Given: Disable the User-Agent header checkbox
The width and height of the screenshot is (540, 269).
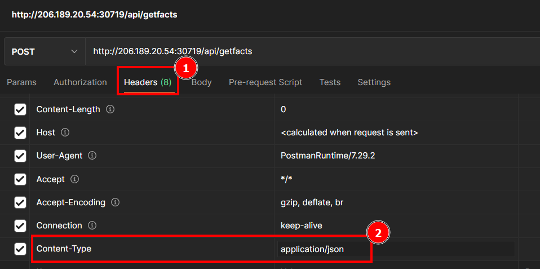Looking at the screenshot, I should tap(20, 156).
